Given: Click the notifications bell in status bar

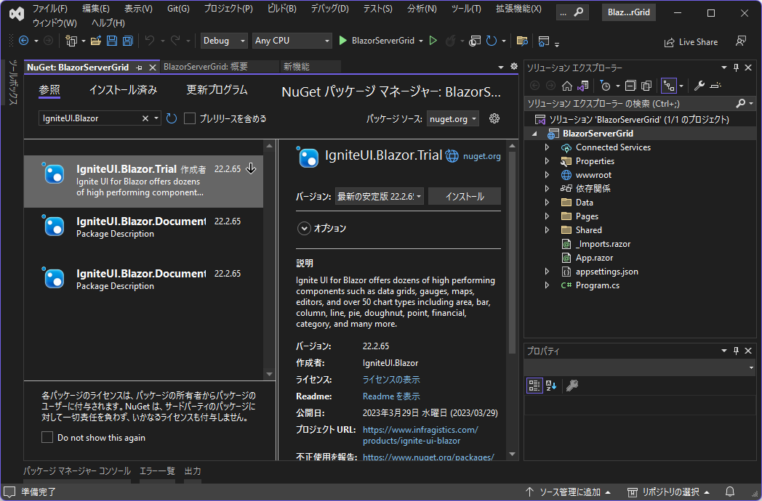Looking at the screenshot, I should (729, 492).
